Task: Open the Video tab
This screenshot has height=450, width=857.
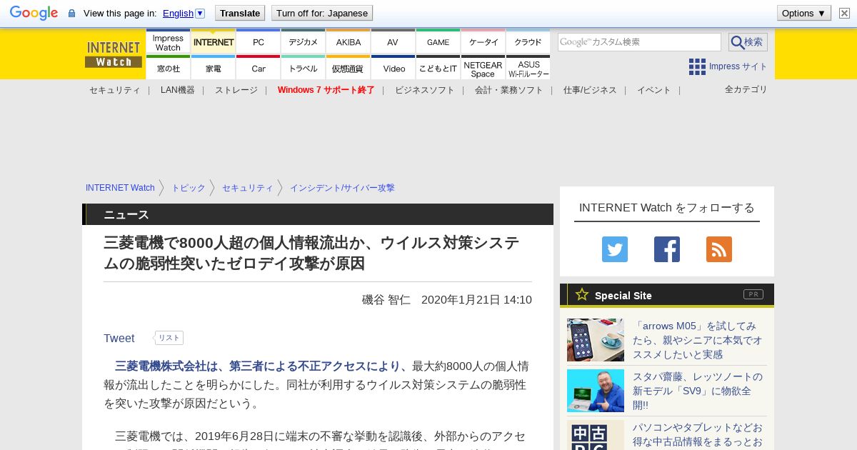Action: tap(394, 67)
